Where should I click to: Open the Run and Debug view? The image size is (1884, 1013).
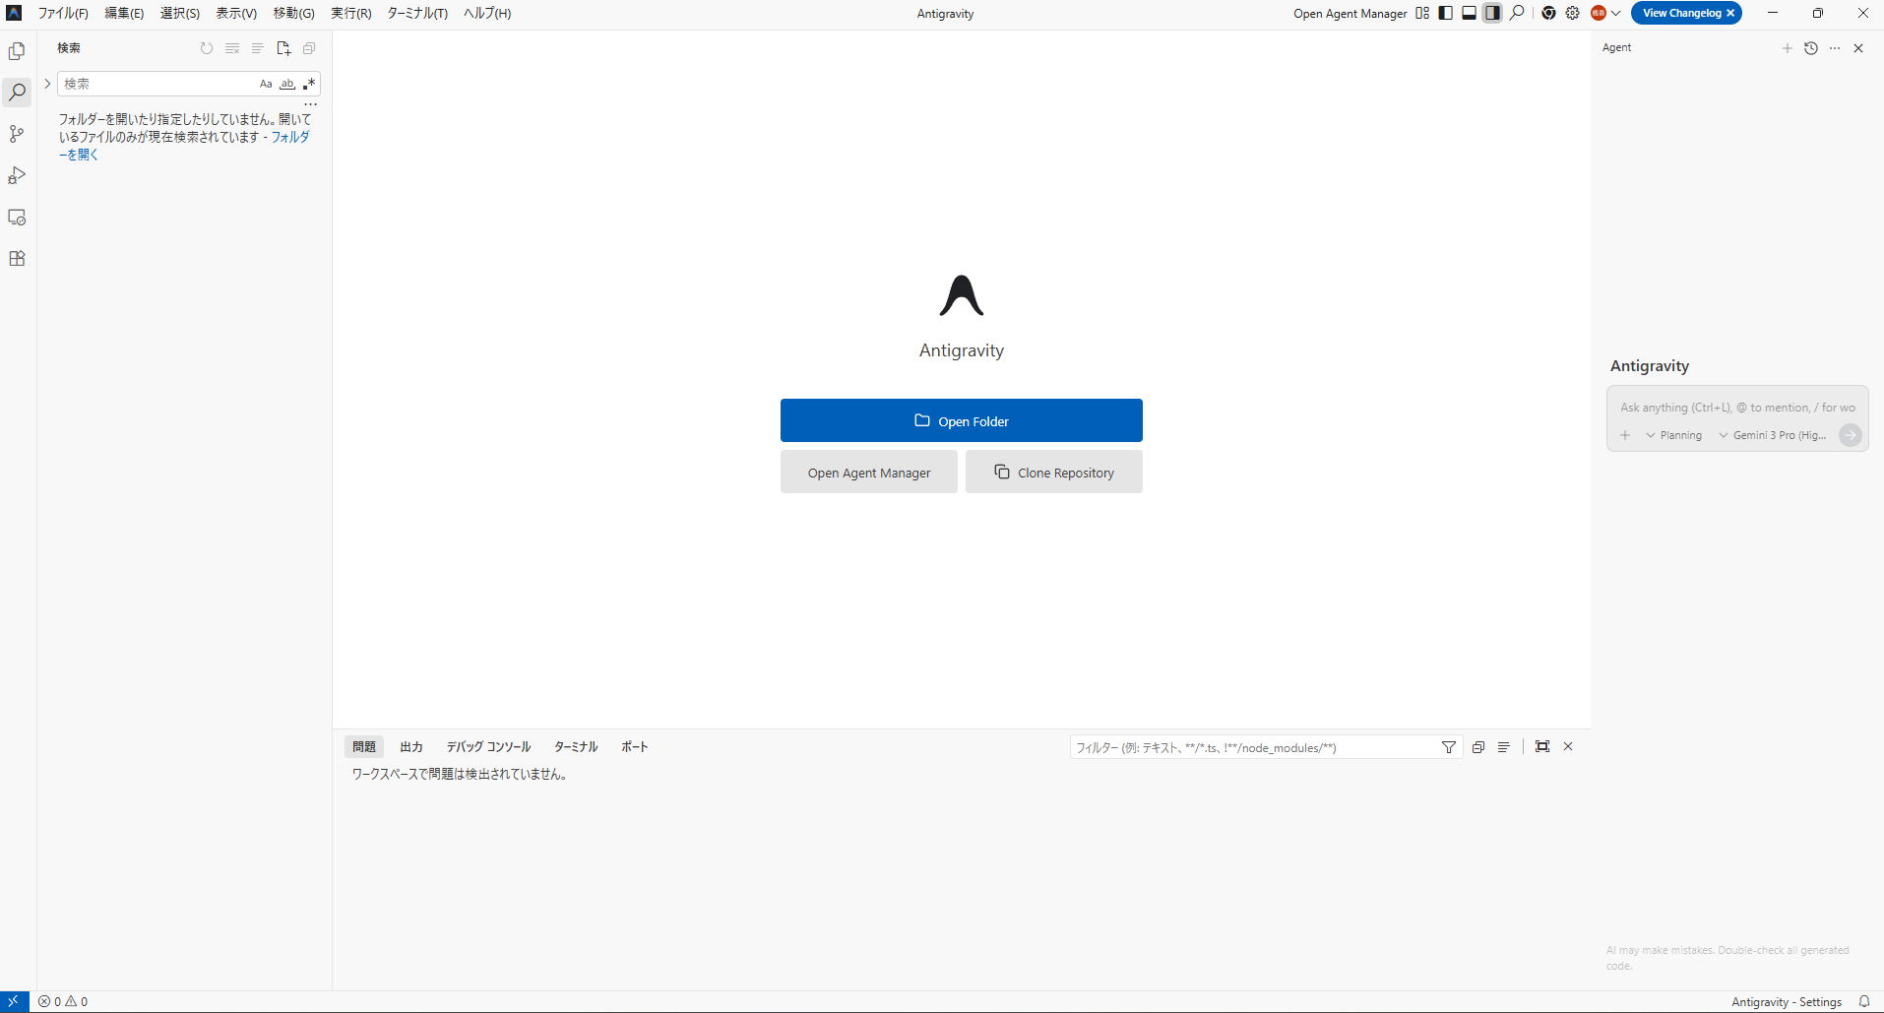click(x=17, y=175)
